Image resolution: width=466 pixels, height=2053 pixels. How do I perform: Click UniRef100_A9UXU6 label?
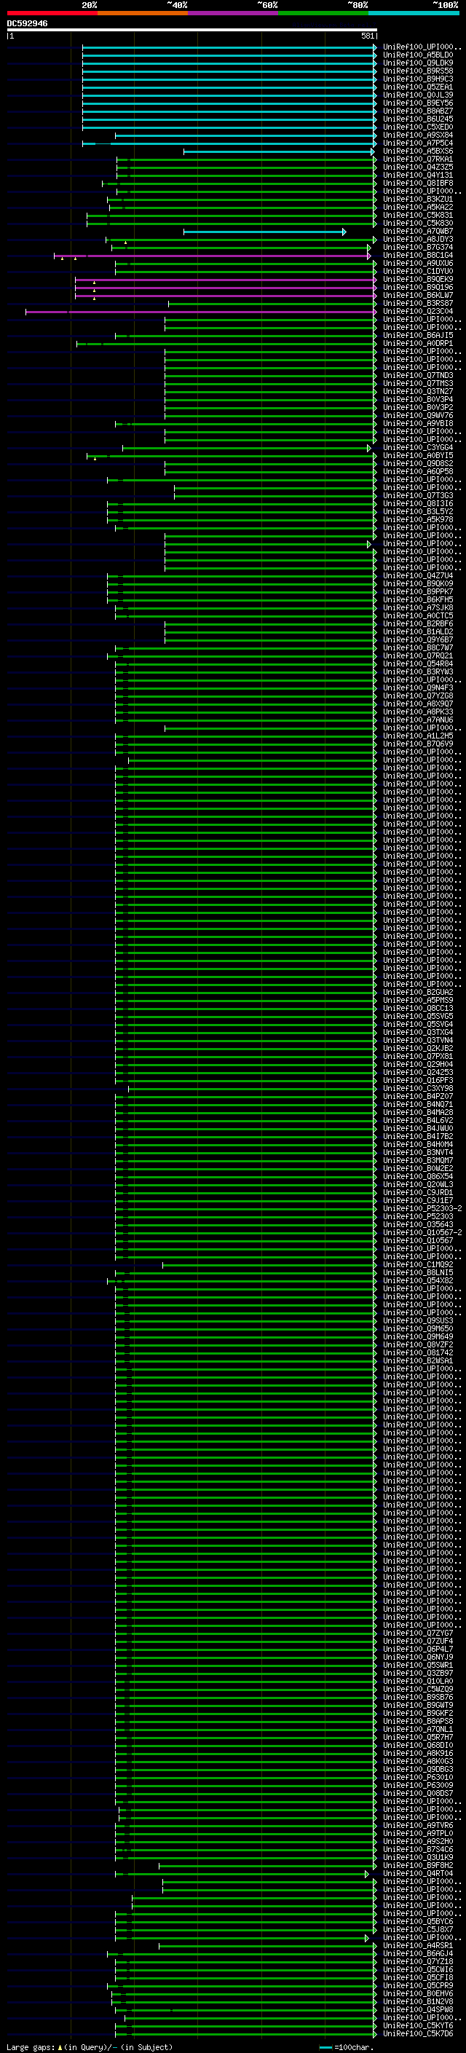(x=418, y=264)
